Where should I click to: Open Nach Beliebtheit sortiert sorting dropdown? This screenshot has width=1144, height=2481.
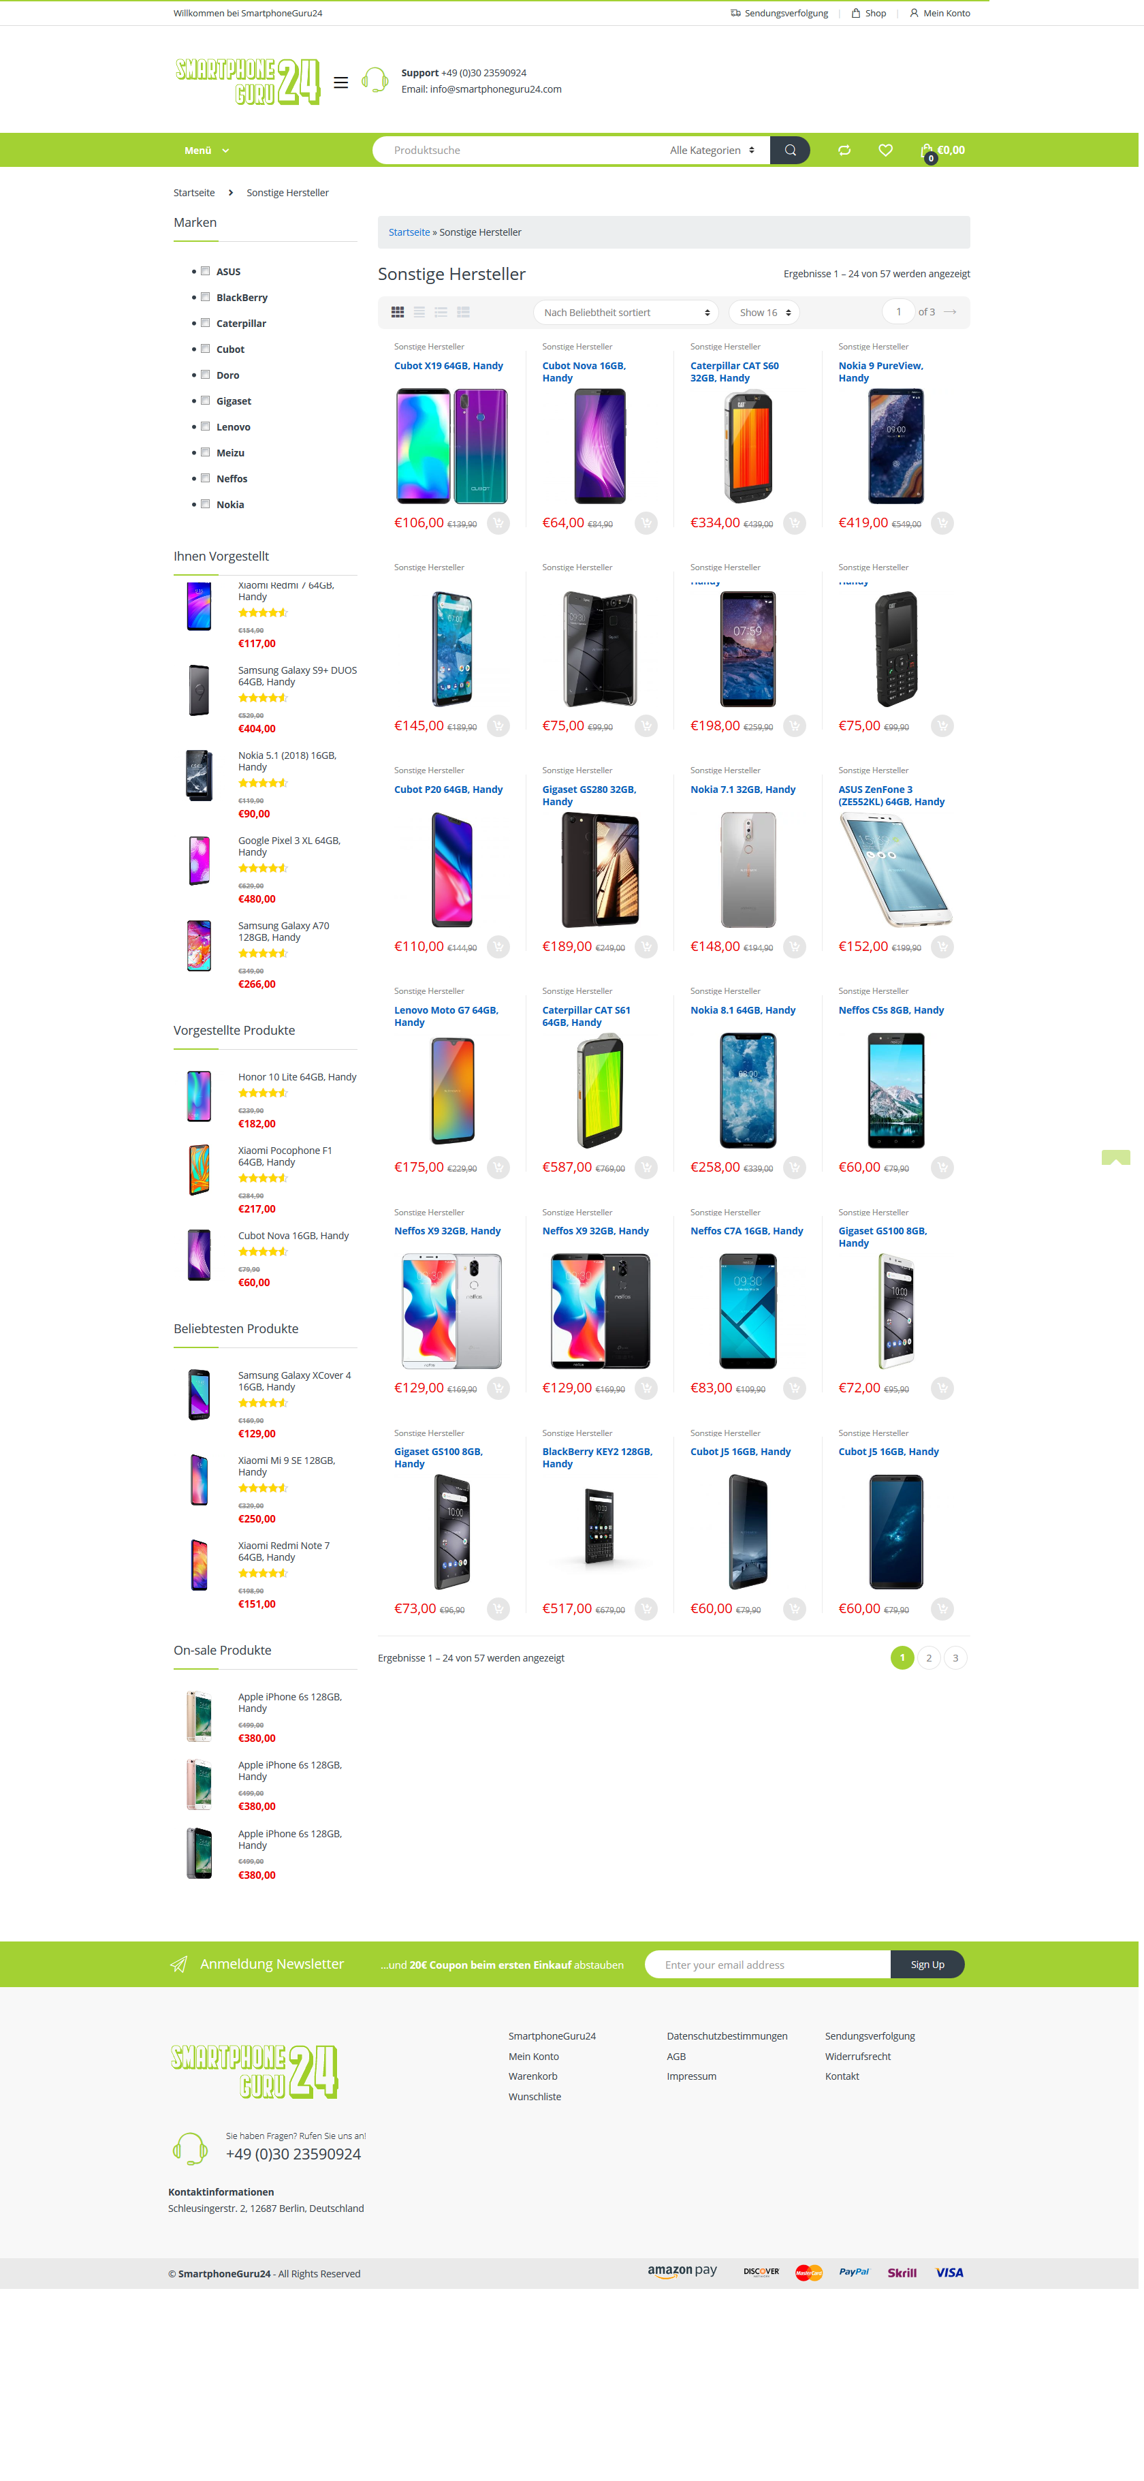(x=626, y=312)
